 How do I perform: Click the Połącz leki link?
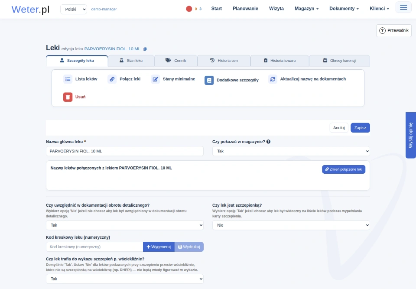[x=130, y=79]
